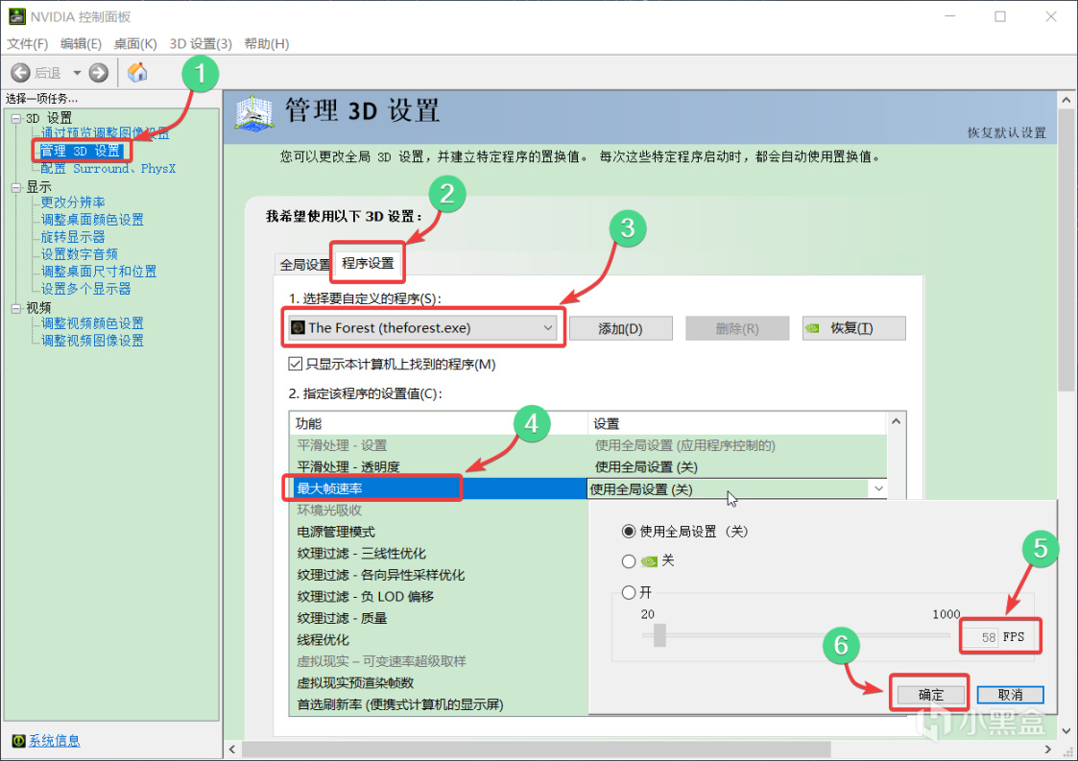The width and height of the screenshot is (1078, 761).
Task: Click the 恢复(T) button
Action: tap(853, 328)
